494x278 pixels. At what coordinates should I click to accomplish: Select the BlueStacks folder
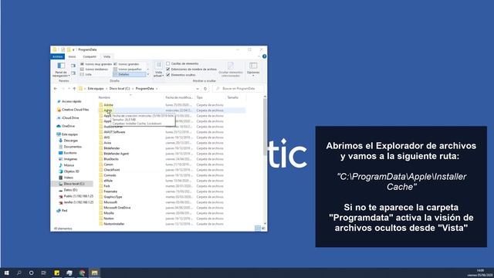coord(111,159)
